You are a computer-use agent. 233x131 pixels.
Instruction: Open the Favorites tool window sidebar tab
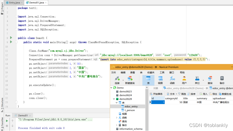click(x=2, y=124)
